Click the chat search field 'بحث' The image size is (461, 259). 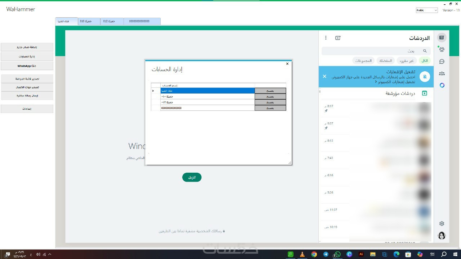375,51
